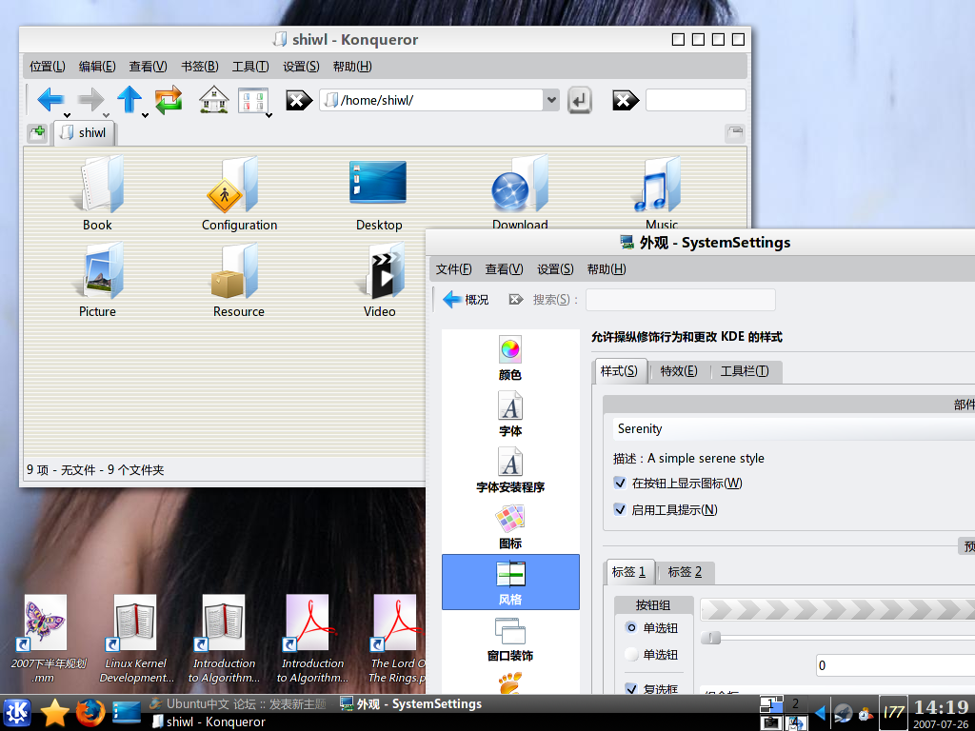
Task: Open view mode dropdown arrow in Konqueror
Action: 269,115
